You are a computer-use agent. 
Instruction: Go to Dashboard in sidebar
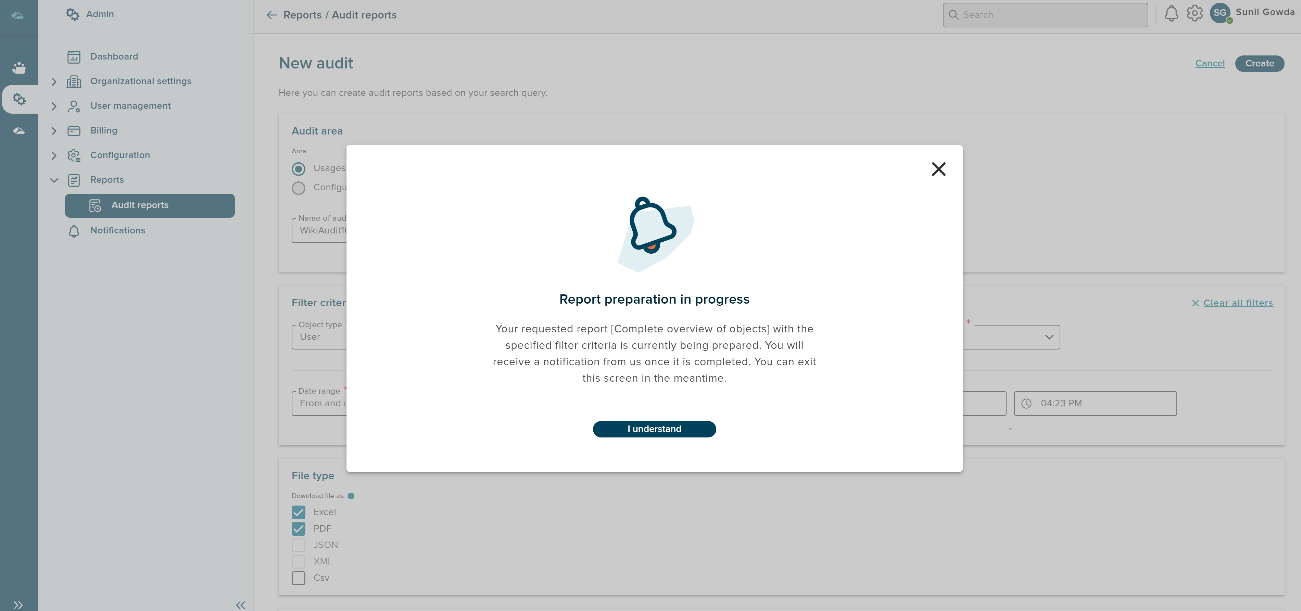pos(114,56)
